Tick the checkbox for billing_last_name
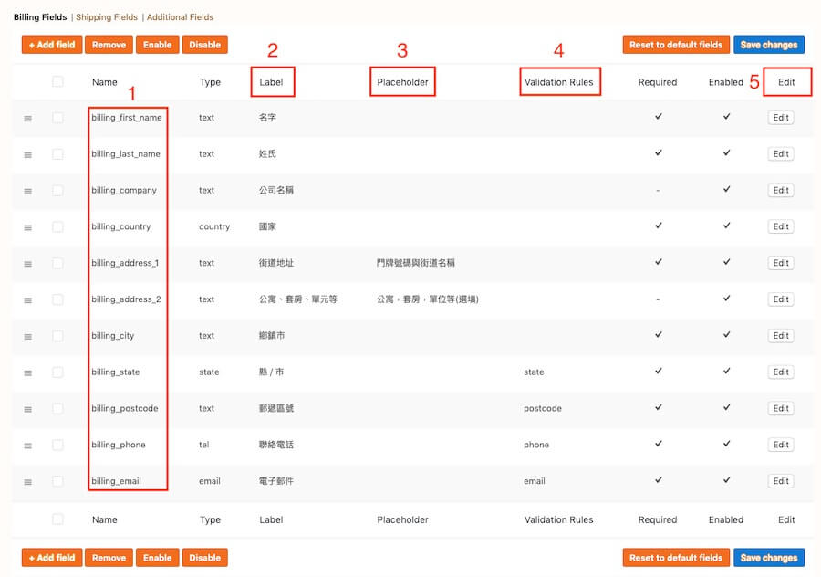Image resolution: width=821 pixels, height=577 pixels. (x=57, y=154)
